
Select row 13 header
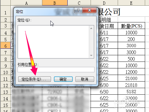coord(5,91)
